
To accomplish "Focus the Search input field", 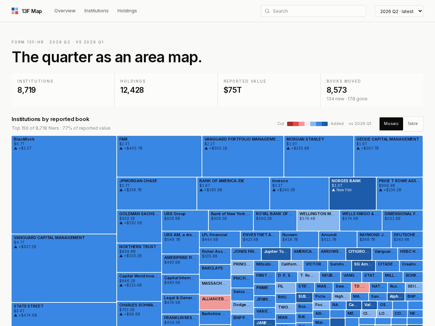I will [x=314, y=11].
